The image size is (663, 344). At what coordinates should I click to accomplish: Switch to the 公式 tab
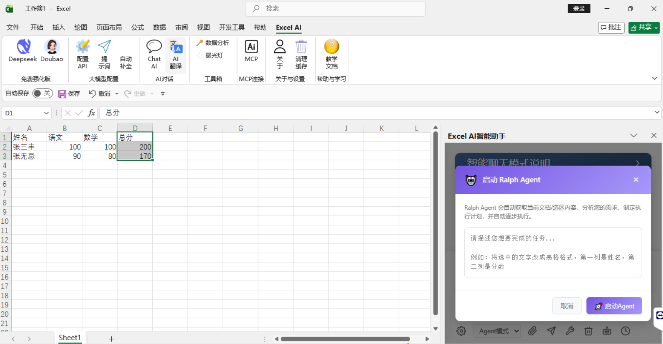[137, 27]
